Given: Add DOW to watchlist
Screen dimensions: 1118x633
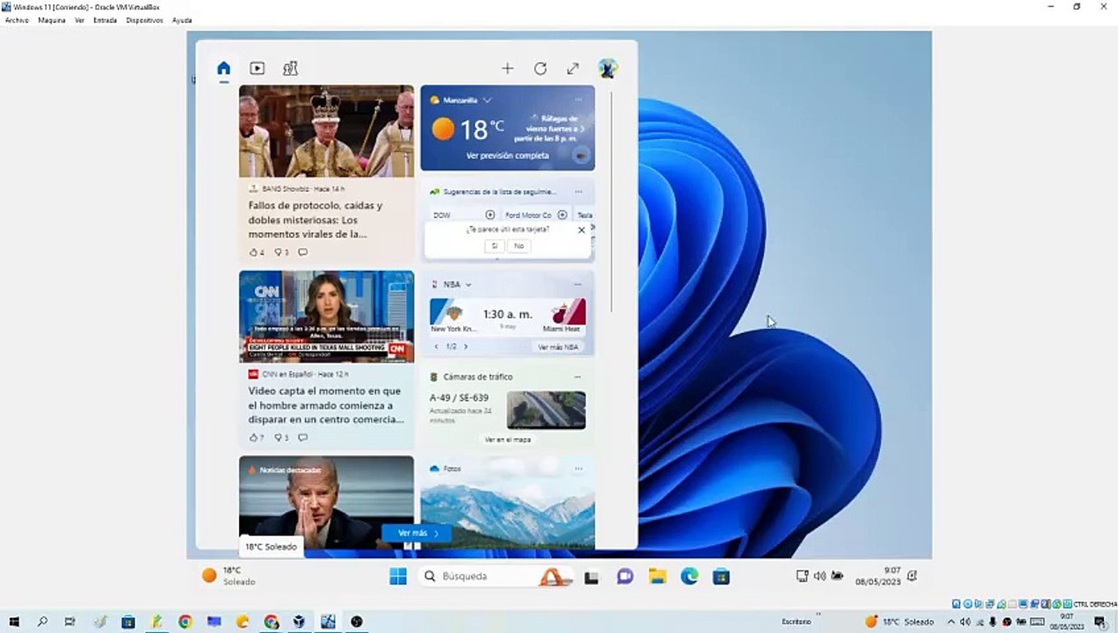Looking at the screenshot, I should click(490, 215).
